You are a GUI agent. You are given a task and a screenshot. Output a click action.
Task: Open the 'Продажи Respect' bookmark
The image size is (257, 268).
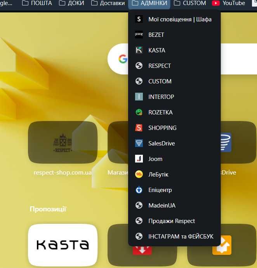[174, 221]
